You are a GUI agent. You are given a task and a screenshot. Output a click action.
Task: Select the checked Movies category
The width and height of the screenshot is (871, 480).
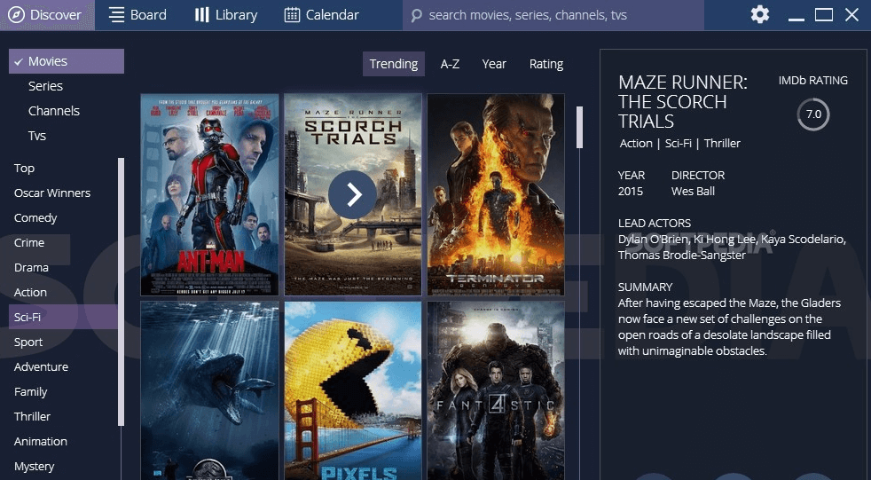(x=67, y=61)
